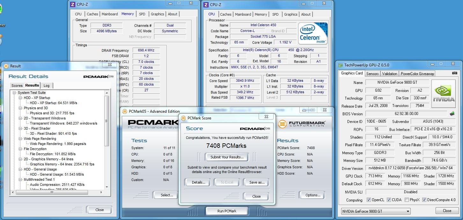463x220 pixels.
Task: Toggle the OpenCL checkbox in GPU-Z
Action: (369, 200)
